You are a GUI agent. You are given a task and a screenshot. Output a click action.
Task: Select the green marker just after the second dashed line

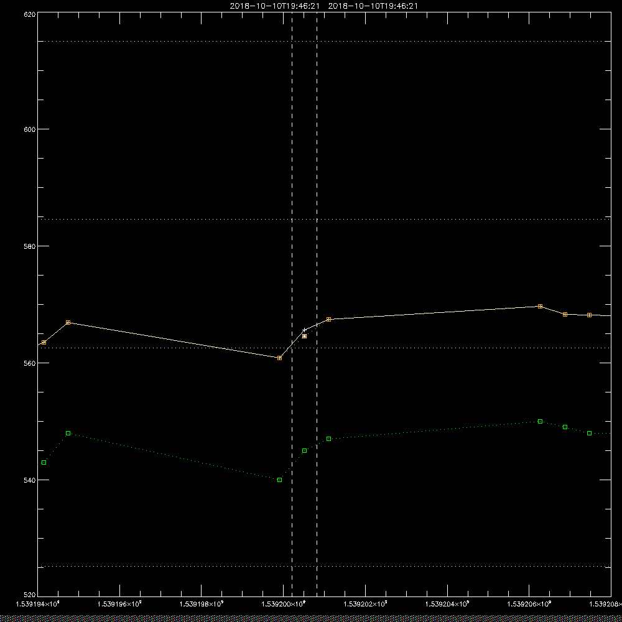tap(329, 439)
